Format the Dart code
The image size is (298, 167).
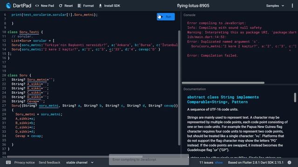[x=86, y=6]
